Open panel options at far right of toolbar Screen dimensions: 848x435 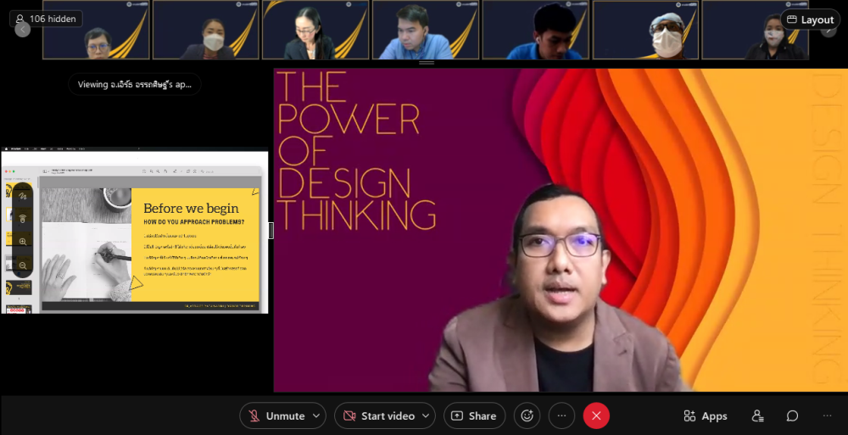827,415
